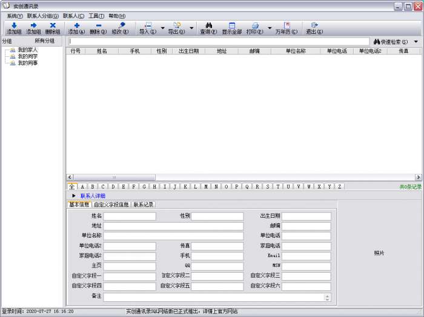This screenshot has height=317, width=424.
Task: Open the dropdown arrow next to 打印
Action: (x=270, y=28)
